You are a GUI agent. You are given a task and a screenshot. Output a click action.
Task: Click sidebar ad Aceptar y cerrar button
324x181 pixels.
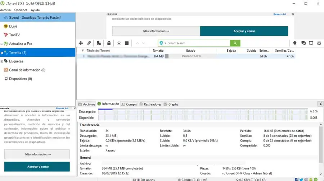(37, 167)
